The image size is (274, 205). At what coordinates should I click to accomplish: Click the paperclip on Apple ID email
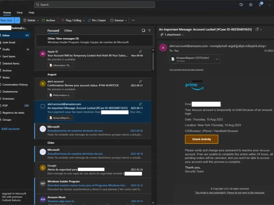(140, 52)
